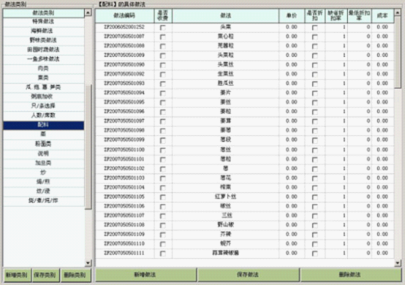Select 例底加收 category
Screen dimensions: 405x285
[x=43, y=96]
